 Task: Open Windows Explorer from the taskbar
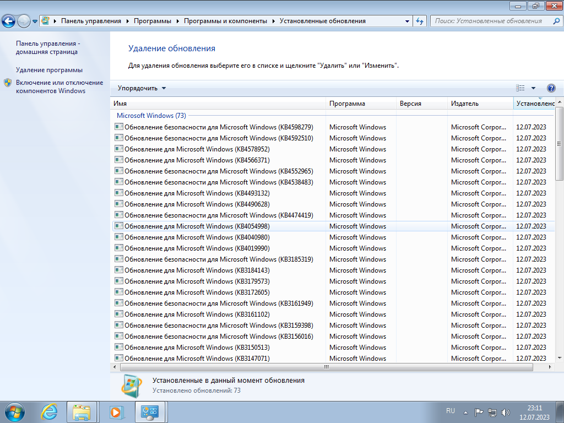click(x=82, y=412)
